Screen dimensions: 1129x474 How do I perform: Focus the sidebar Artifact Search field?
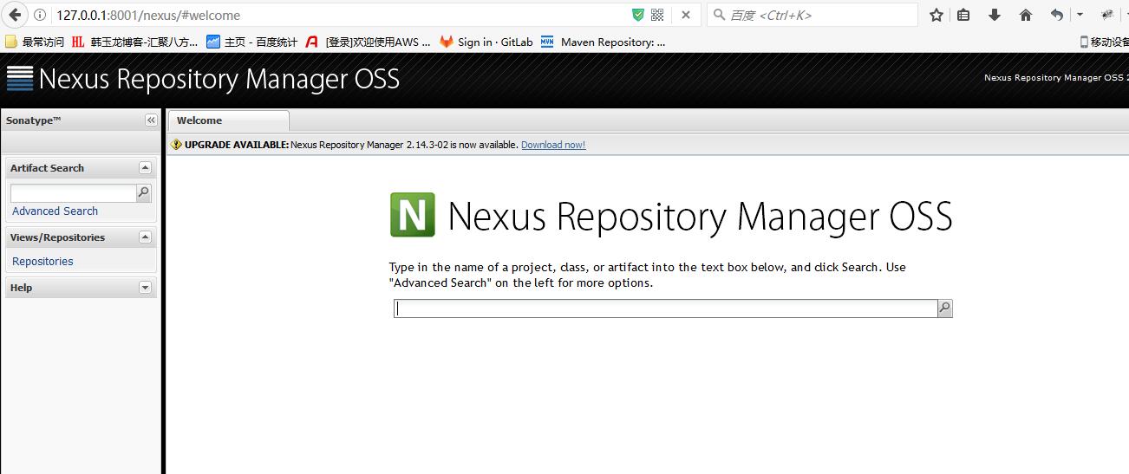(x=73, y=192)
